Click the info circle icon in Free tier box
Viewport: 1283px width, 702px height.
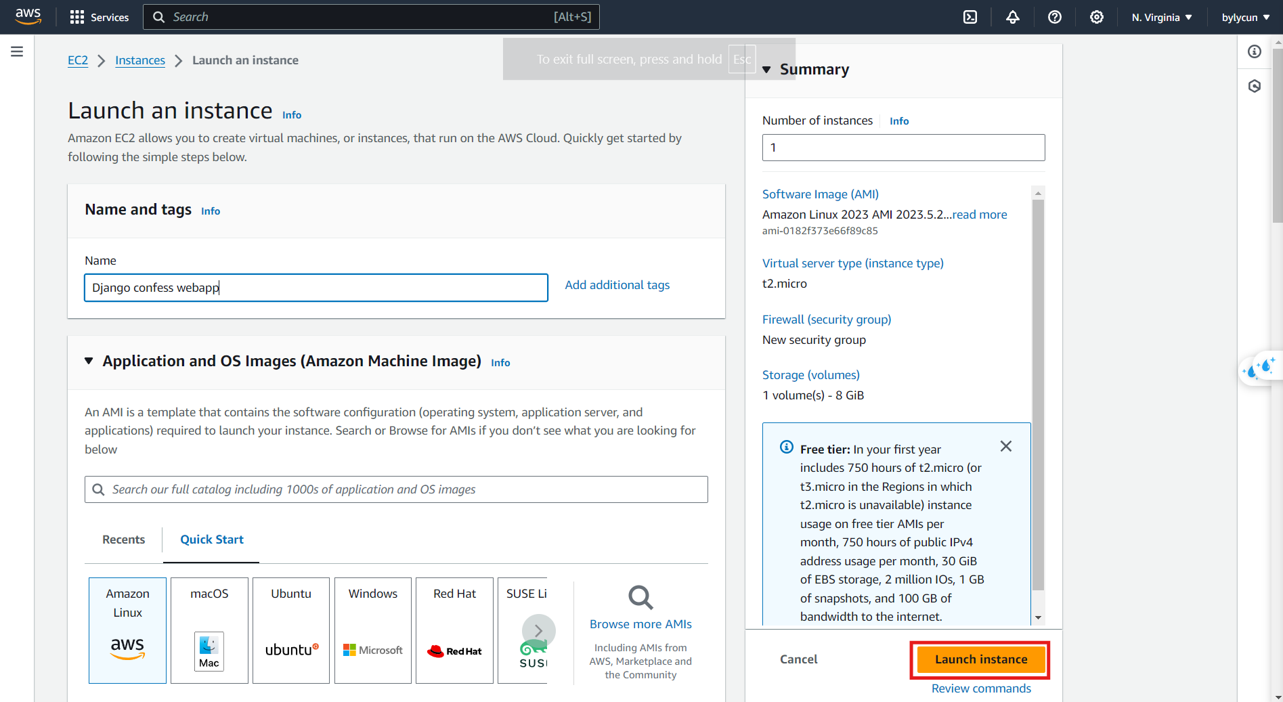(x=786, y=447)
